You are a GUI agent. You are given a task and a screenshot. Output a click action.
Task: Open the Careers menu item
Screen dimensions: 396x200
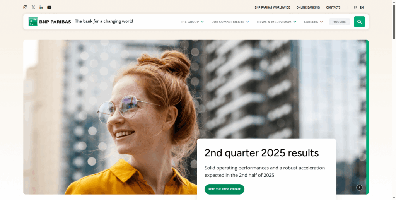[311, 22]
